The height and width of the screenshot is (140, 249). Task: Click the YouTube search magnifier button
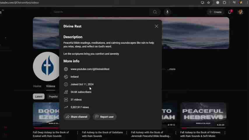tap(155, 12)
